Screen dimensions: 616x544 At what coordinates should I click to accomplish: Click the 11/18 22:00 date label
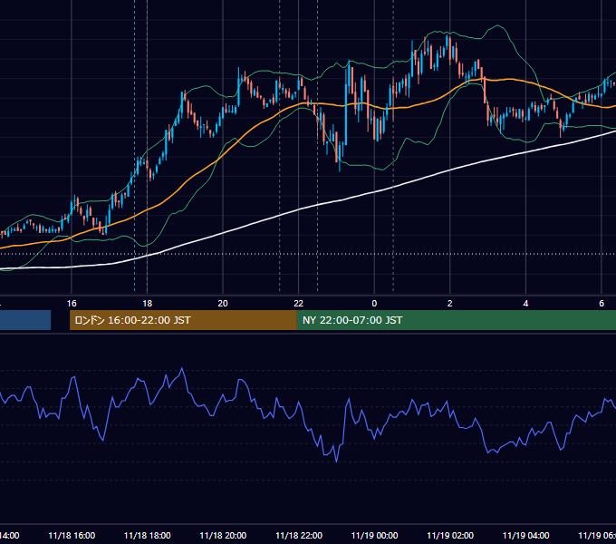[299, 536]
